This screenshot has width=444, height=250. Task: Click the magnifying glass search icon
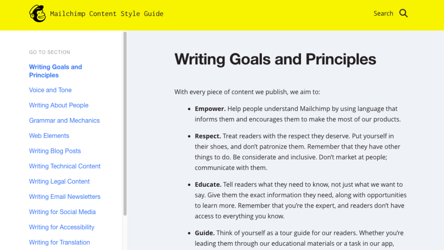click(403, 13)
